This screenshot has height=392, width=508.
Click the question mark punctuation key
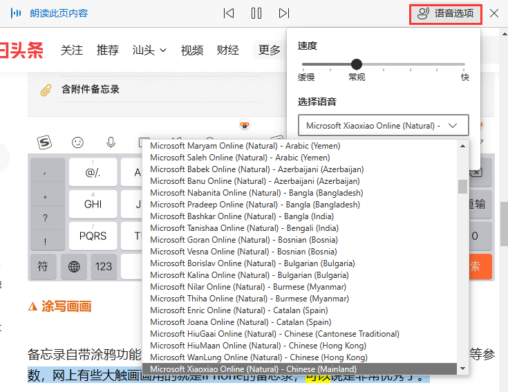click(x=45, y=218)
